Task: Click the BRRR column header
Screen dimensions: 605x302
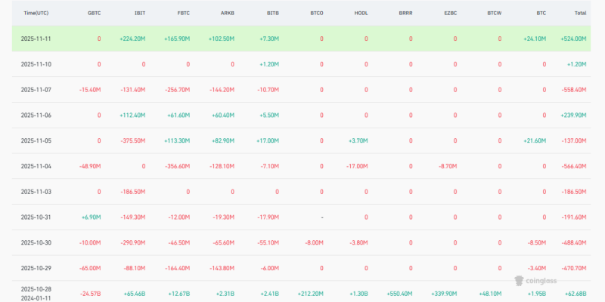Action: (406, 14)
